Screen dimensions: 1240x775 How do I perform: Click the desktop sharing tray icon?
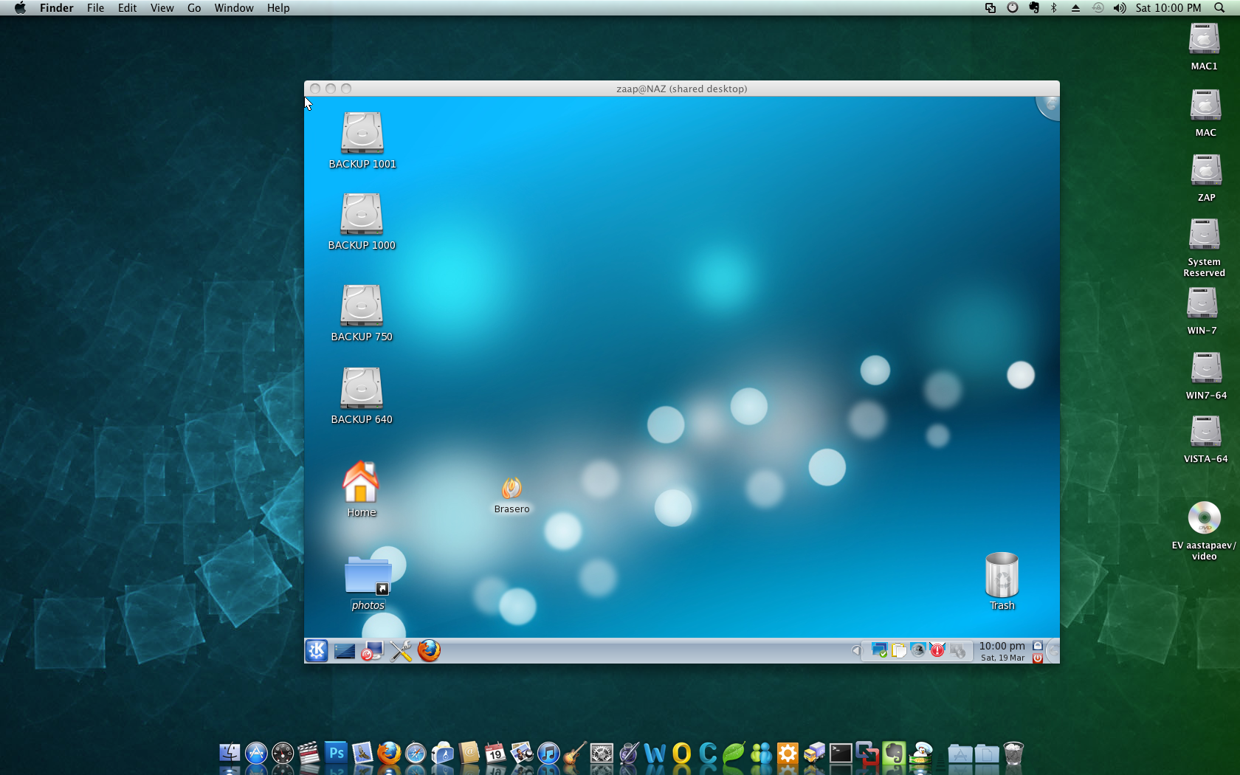pyautogui.click(x=879, y=650)
